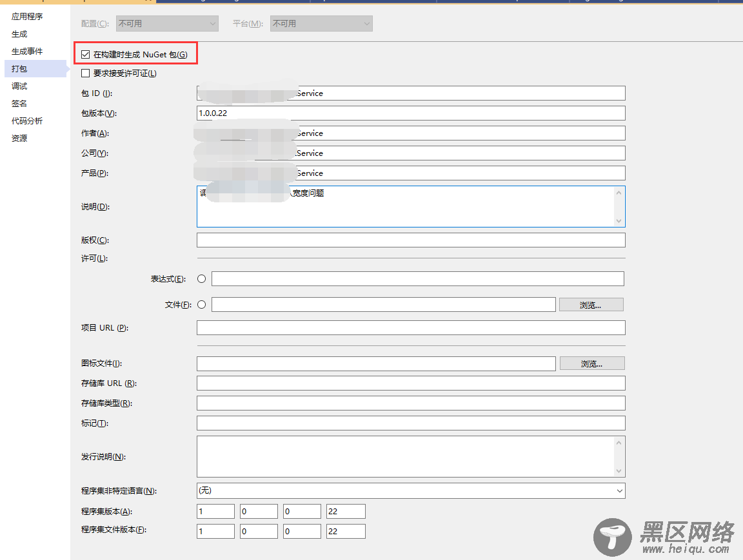This screenshot has width=743, height=560.
Task: Select the 表达式 license radio button
Action: [x=201, y=279]
